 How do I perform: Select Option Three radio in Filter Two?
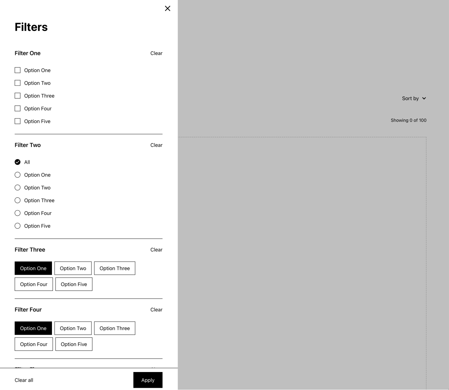pos(18,200)
